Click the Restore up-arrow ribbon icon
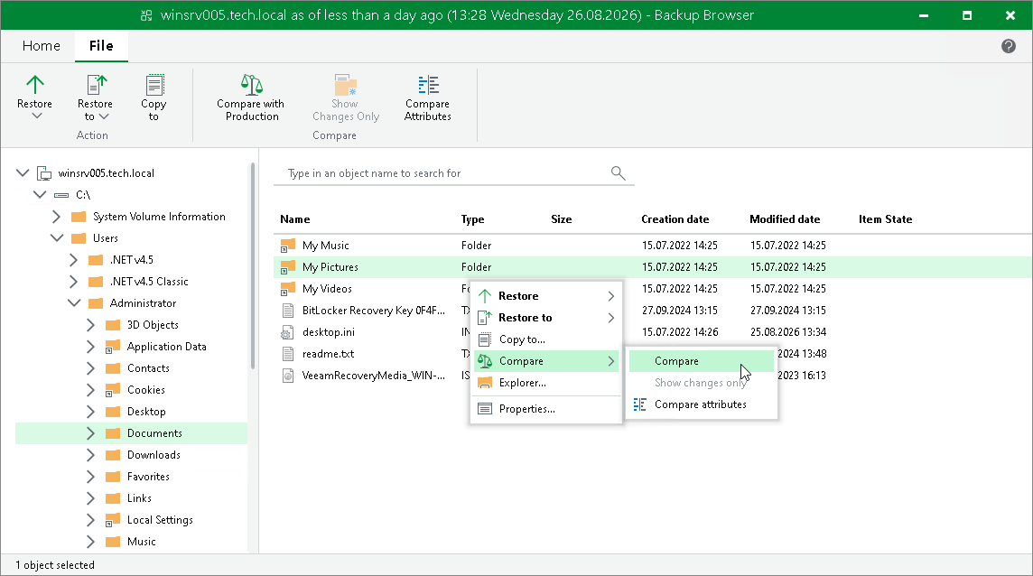 click(35, 84)
